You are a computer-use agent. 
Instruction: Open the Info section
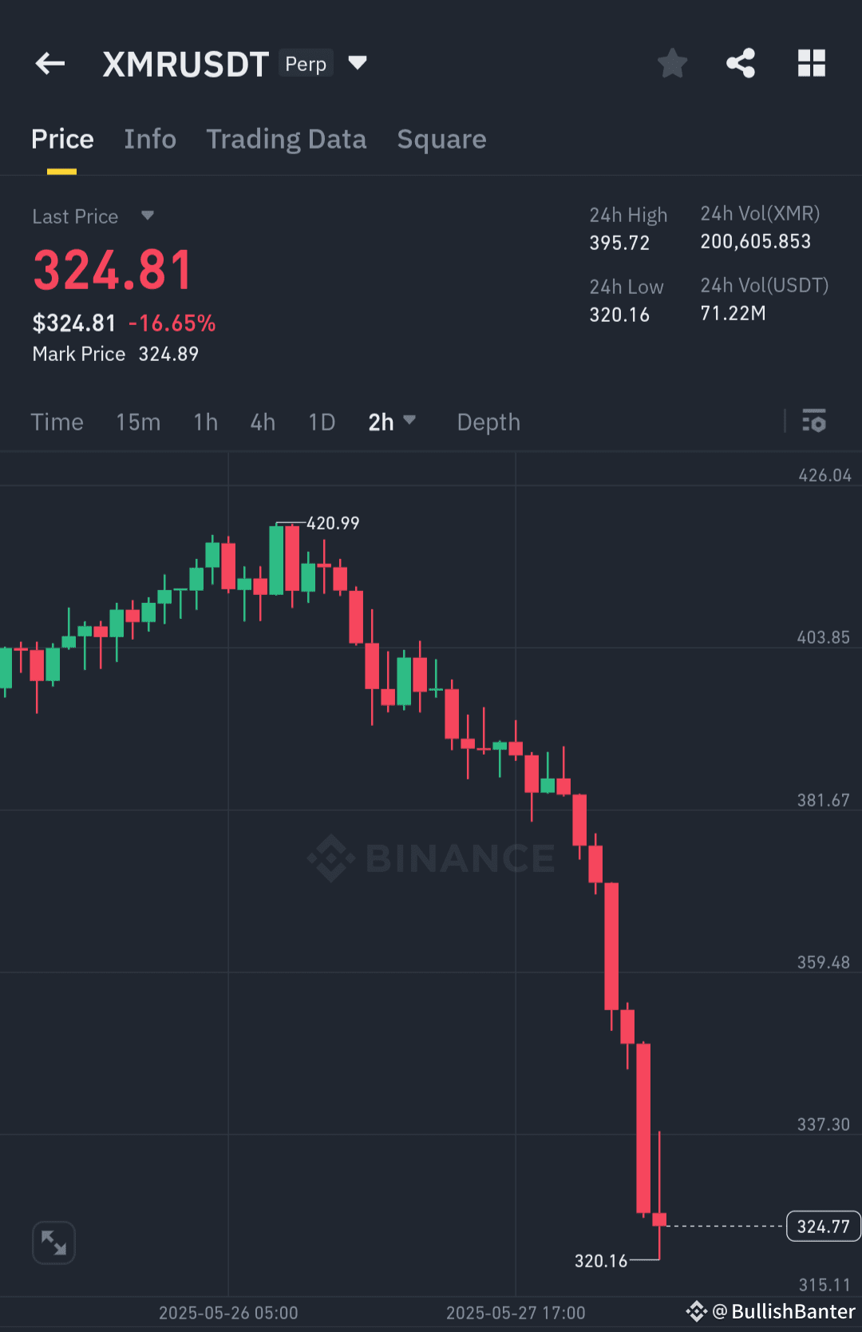pyautogui.click(x=150, y=139)
